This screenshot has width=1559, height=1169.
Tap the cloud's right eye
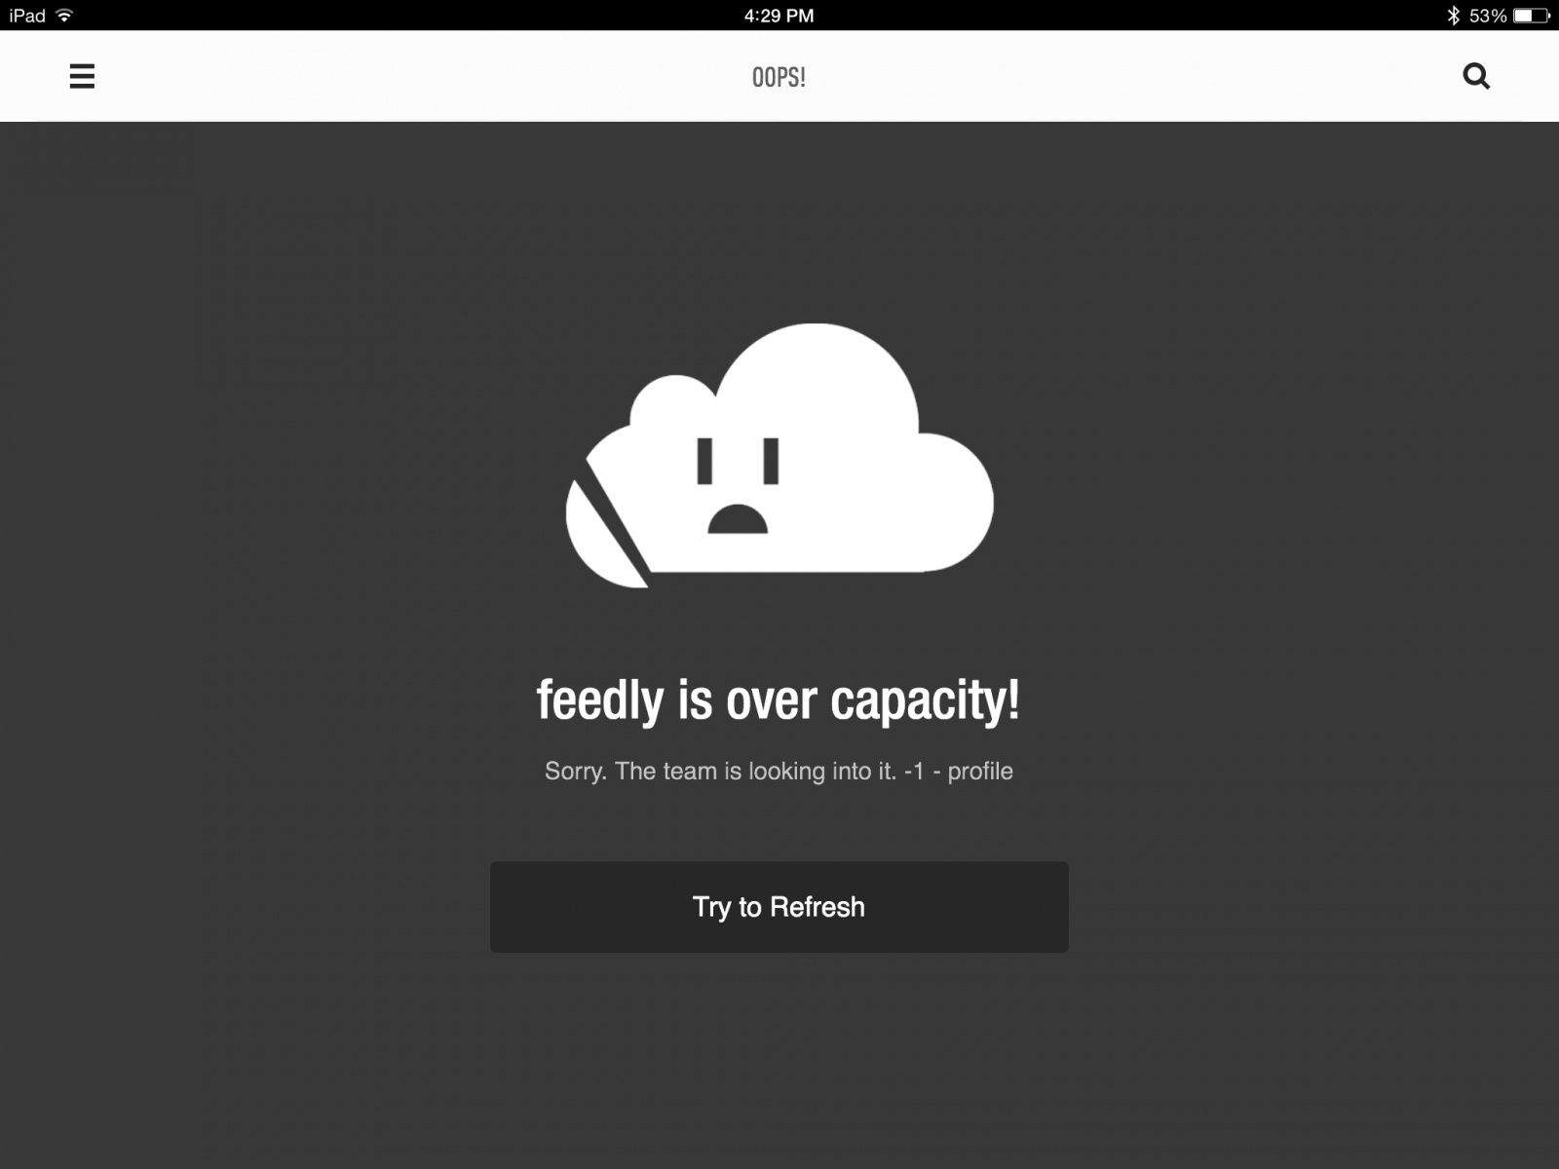771,461
